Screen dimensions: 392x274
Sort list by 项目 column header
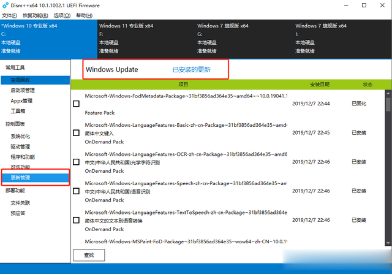click(x=183, y=85)
